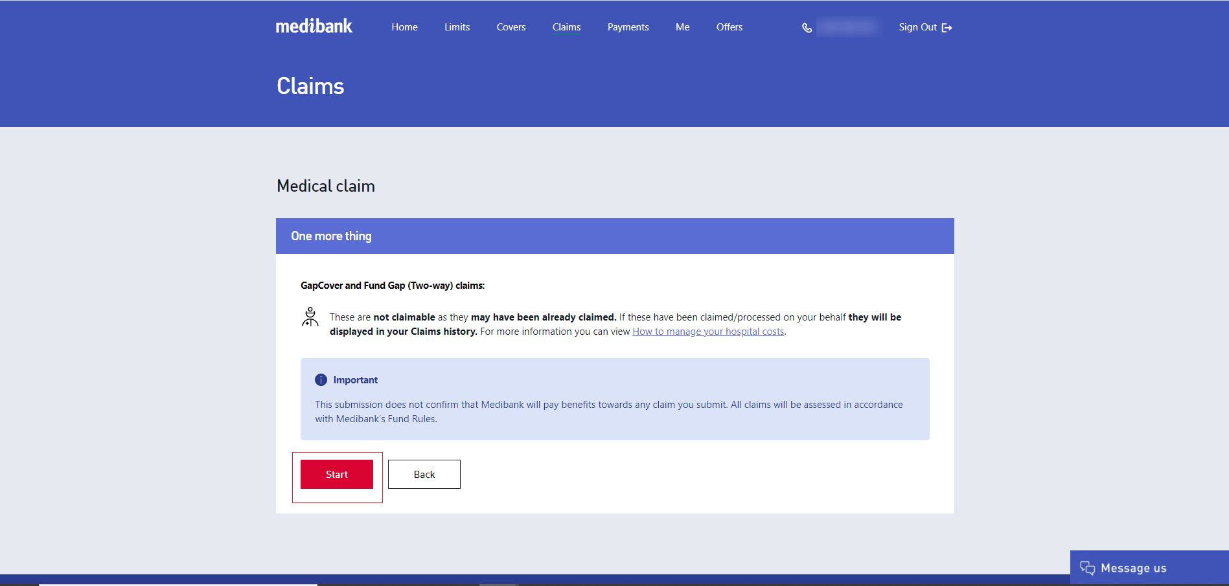The image size is (1229, 586).
Task: Open the Limits menu item
Action: [457, 27]
